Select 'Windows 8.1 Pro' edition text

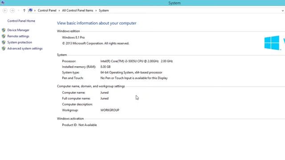pyautogui.click(x=73, y=37)
